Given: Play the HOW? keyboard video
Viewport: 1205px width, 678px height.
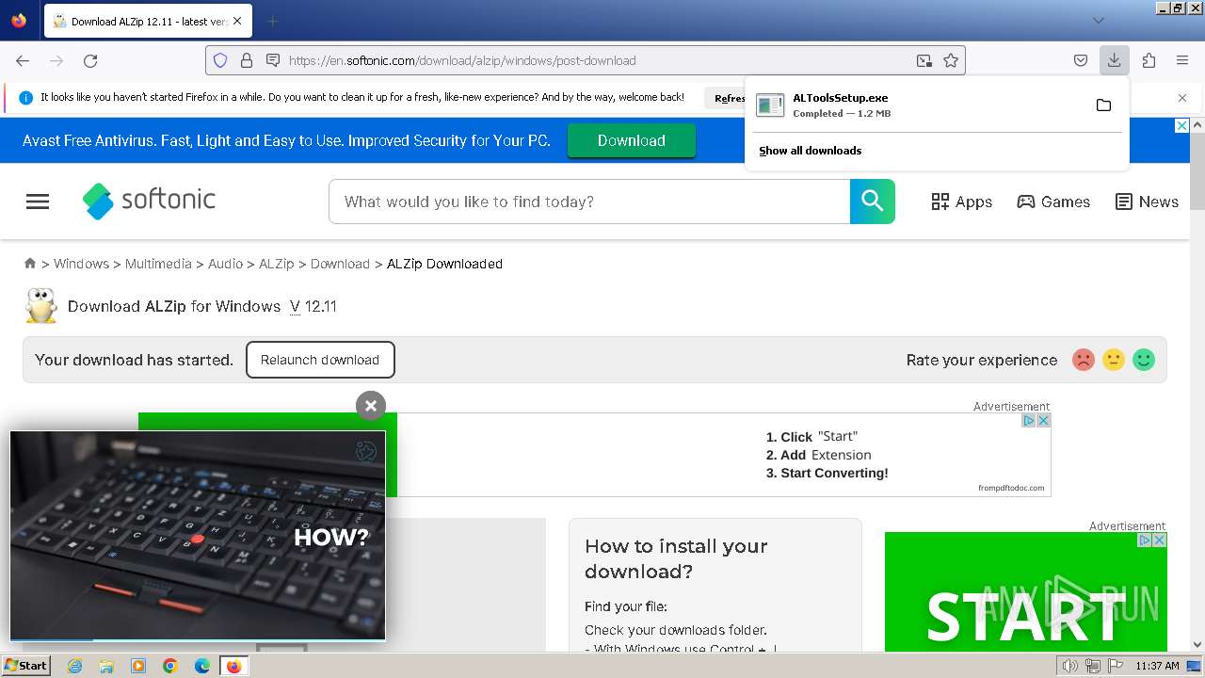Looking at the screenshot, I should [198, 536].
